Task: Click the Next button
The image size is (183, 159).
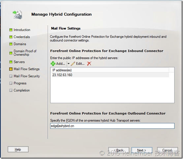Action: tap(142, 150)
